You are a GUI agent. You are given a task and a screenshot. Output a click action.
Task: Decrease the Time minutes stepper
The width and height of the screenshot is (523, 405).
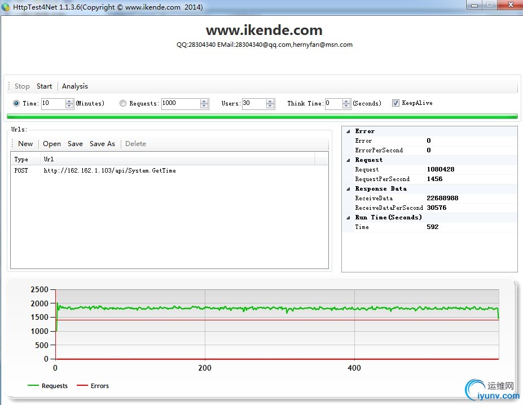click(x=69, y=106)
